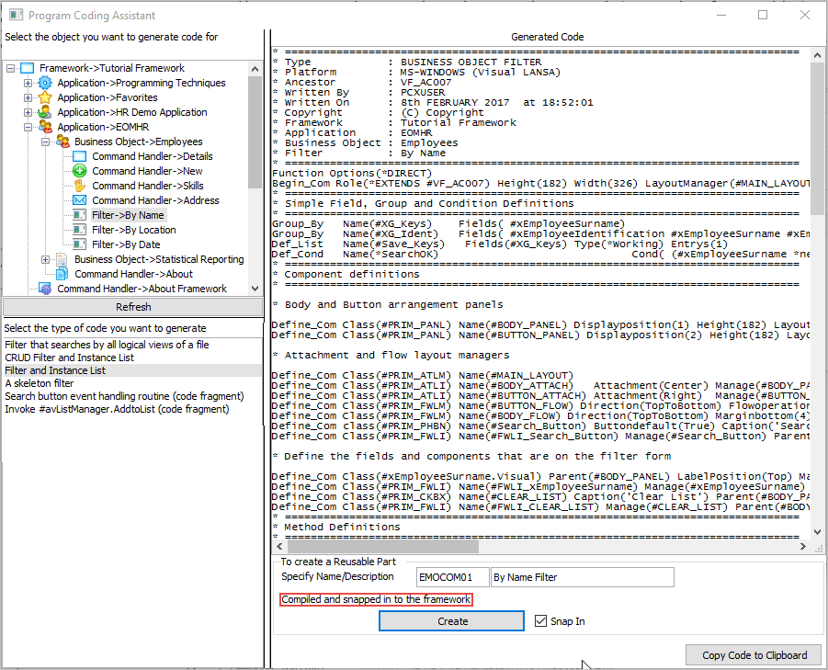Image resolution: width=828 pixels, height=670 pixels.
Task: Click the generated code horizontal scrollbar thumb
Action: pyautogui.click(x=383, y=547)
